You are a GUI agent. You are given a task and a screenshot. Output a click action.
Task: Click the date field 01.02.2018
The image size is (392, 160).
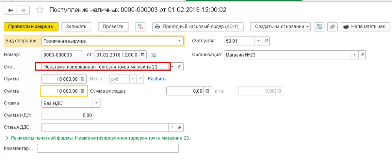117,55
